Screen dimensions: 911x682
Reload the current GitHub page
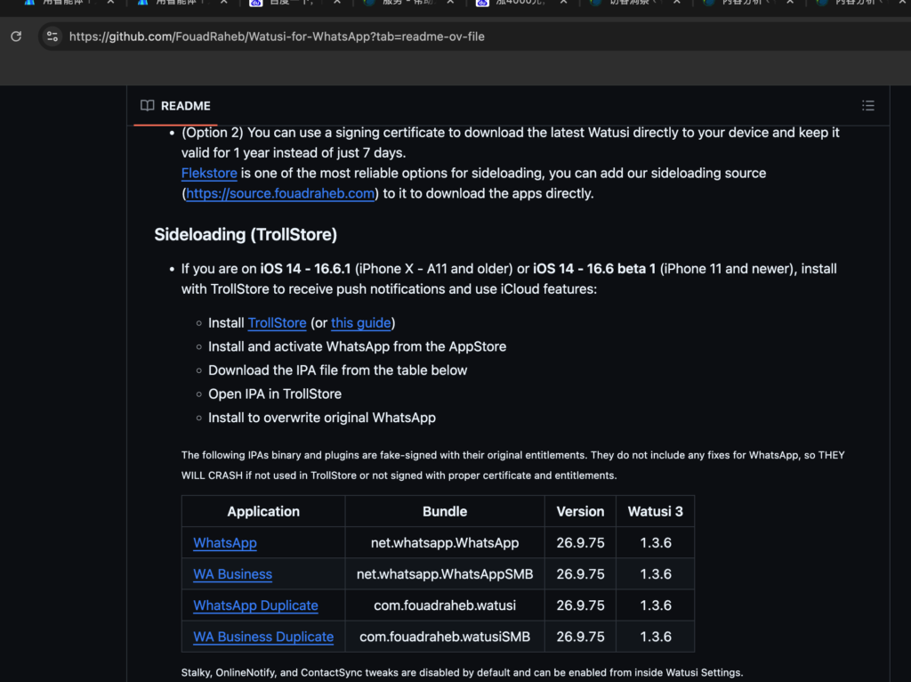(16, 37)
